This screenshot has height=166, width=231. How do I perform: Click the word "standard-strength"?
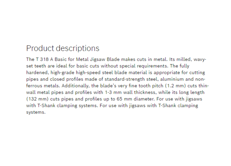(x=125, y=79)
